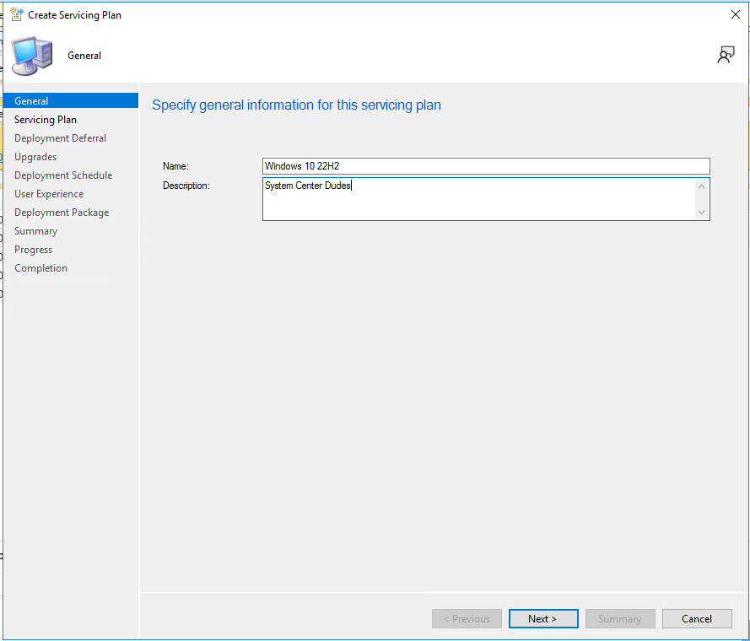Click the scroll-down arrow on Description box
The height and width of the screenshot is (641, 750).
click(702, 213)
